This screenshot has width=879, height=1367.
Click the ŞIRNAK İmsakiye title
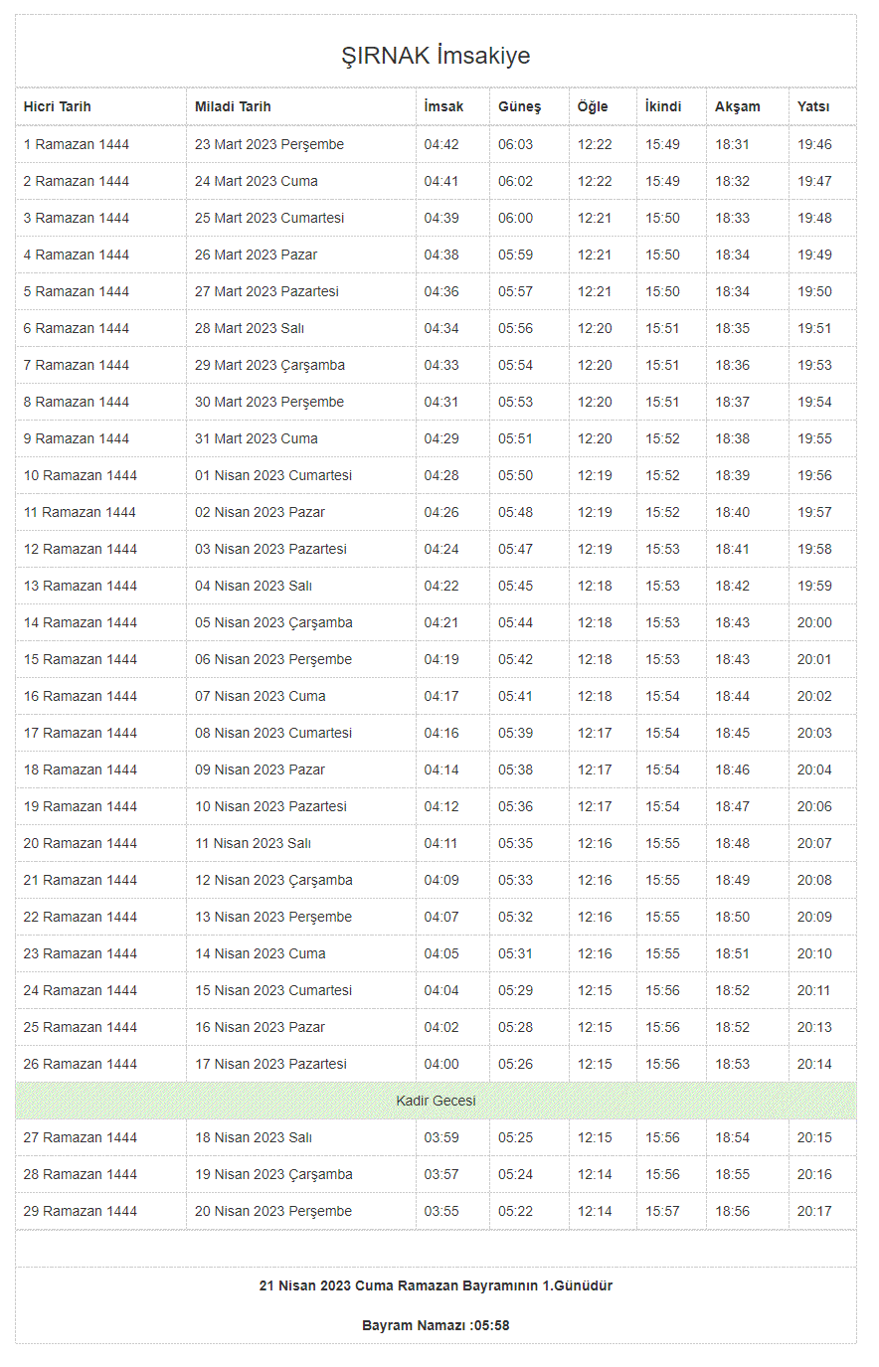click(436, 56)
